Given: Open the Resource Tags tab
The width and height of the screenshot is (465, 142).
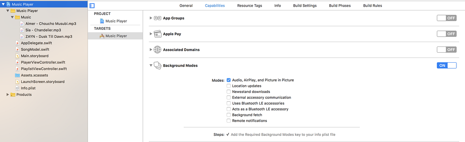Looking at the screenshot, I should (250, 6).
